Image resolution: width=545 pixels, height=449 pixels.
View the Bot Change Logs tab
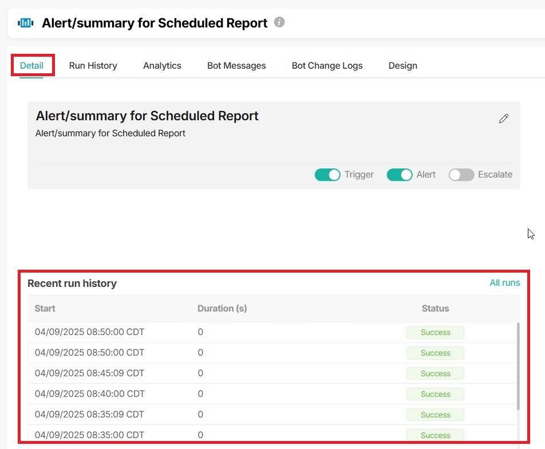327,65
